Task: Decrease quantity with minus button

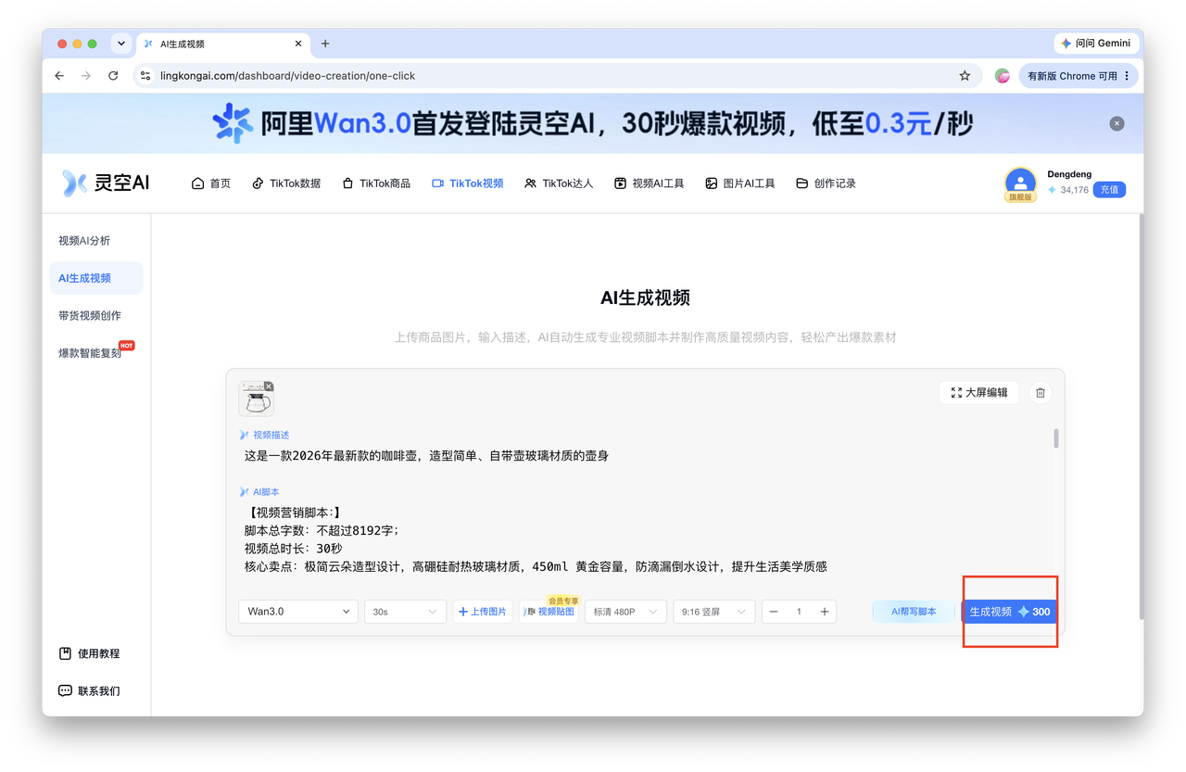Action: pos(774,612)
